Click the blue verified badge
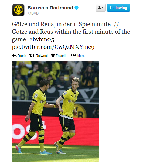Image resolution: width=143 pixels, height=164 pixels. click(x=76, y=8)
